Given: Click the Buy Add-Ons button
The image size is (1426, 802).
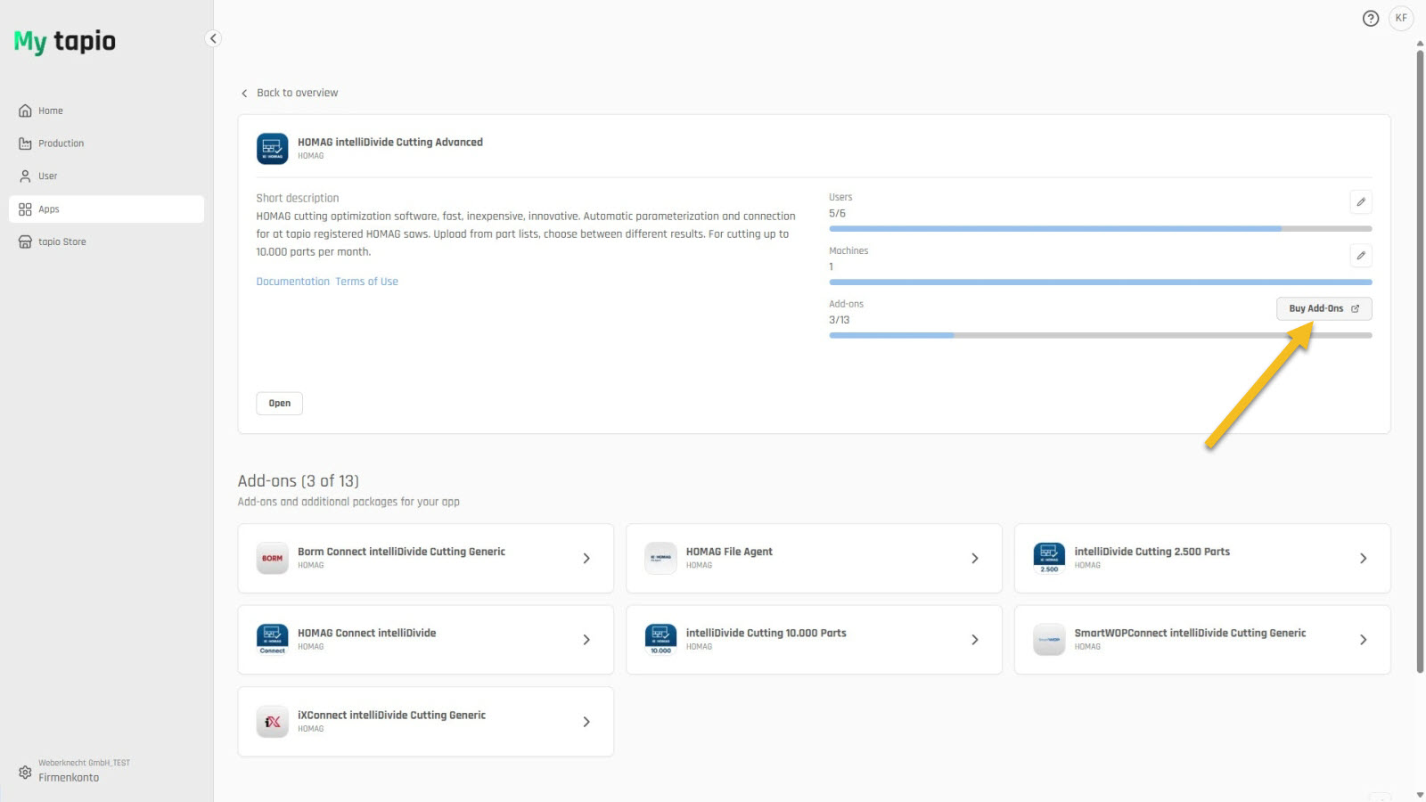Looking at the screenshot, I should pos(1324,308).
